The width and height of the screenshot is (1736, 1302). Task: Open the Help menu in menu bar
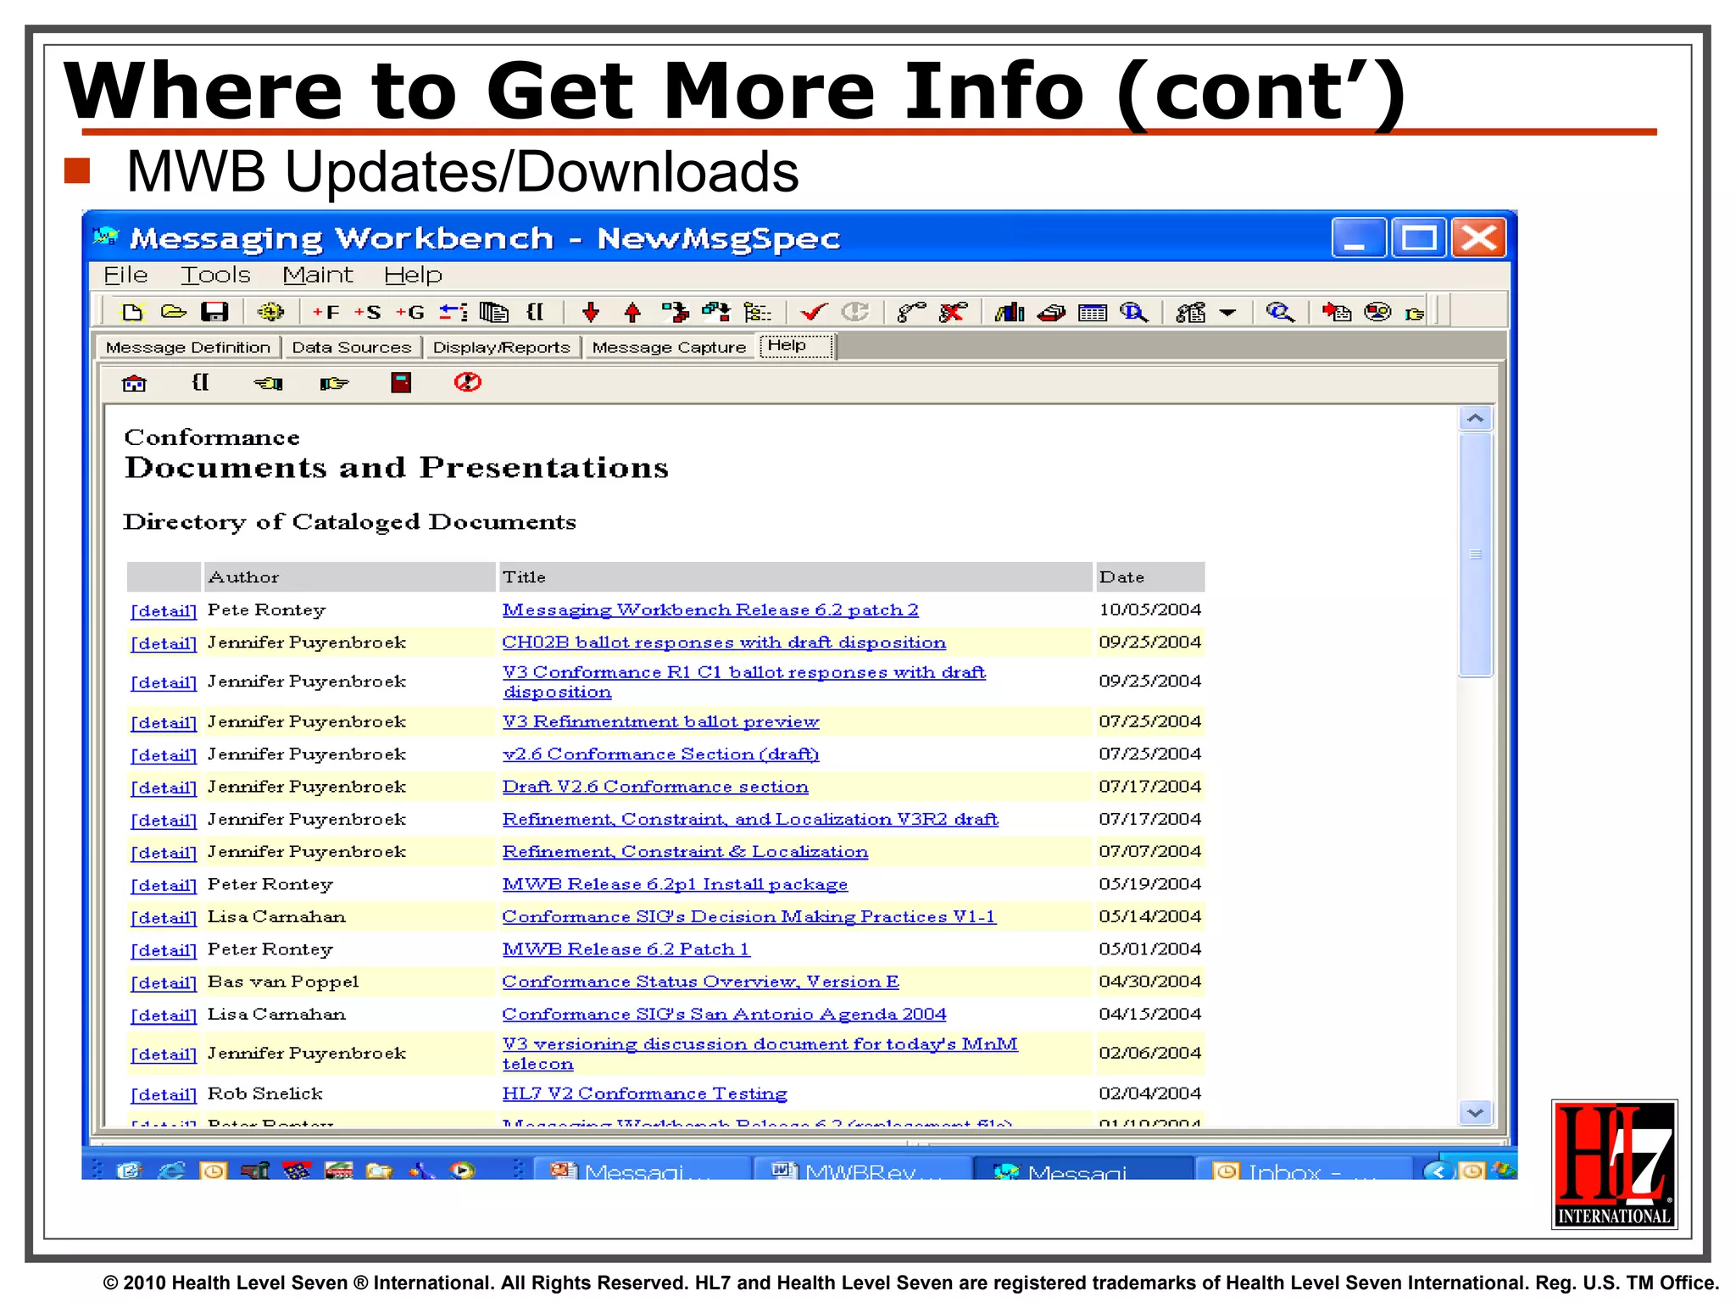tap(414, 275)
